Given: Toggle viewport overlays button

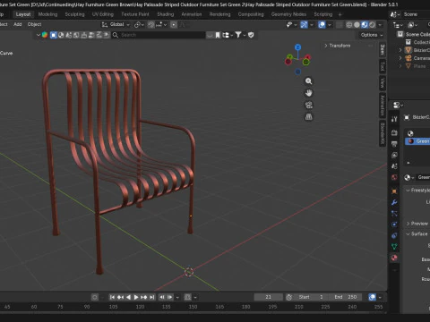Looking at the screenshot, I should click(x=322, y=25).
